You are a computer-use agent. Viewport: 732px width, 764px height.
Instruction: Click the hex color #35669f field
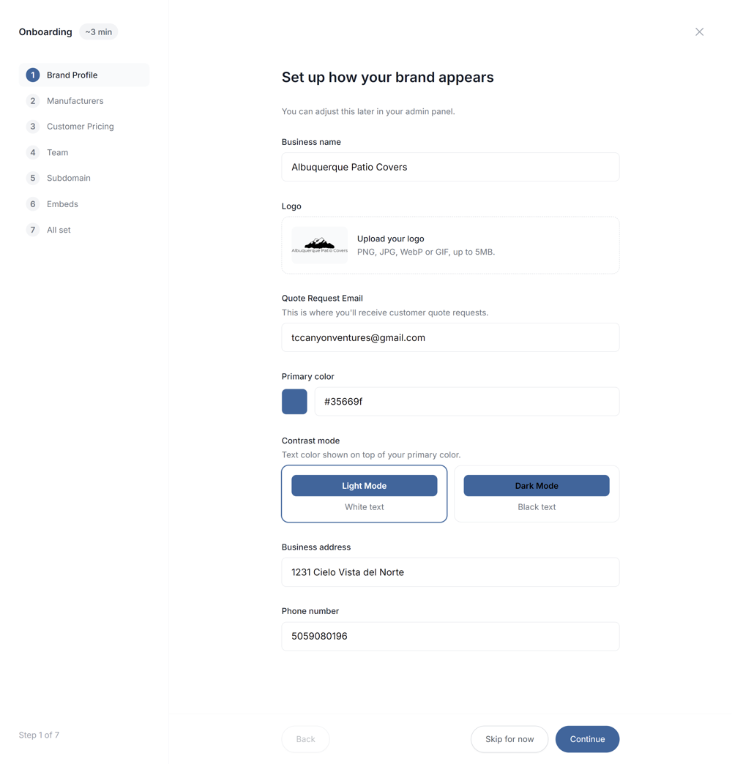point(467,402)
